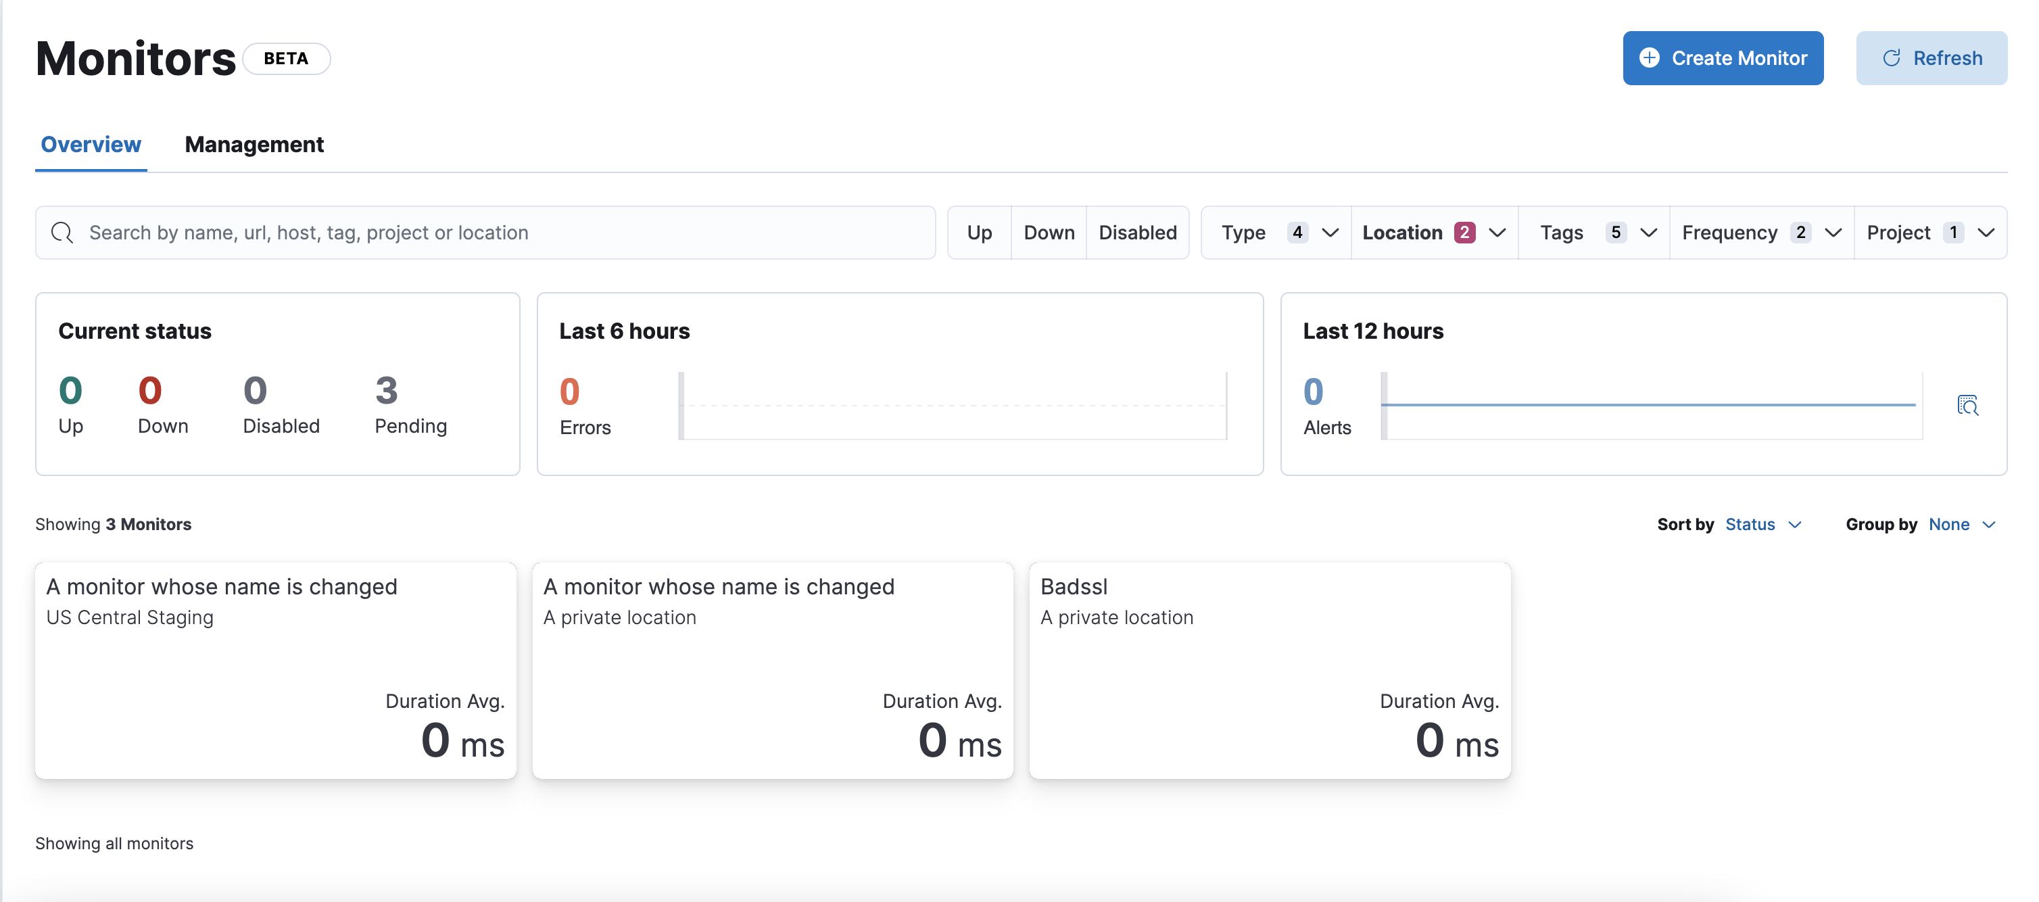Toggle the Down status filter
This screenshot has height=902, width=2039.
coord(1049,233)
